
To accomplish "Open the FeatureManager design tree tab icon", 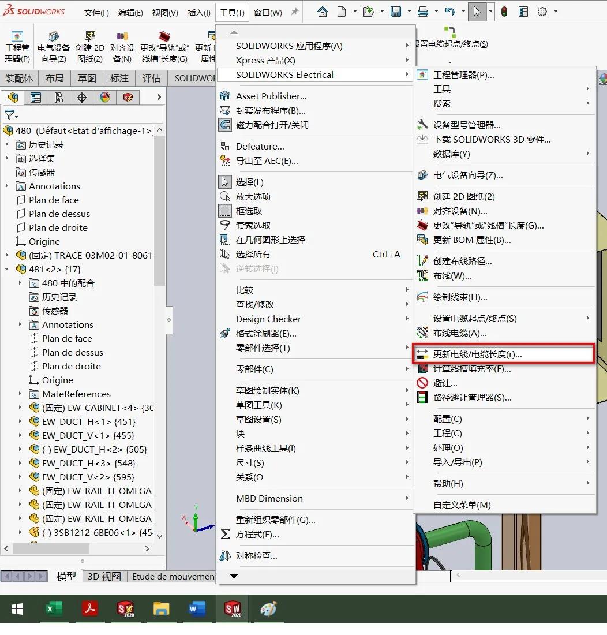I will pyautogui.click(x=13, y=97).
